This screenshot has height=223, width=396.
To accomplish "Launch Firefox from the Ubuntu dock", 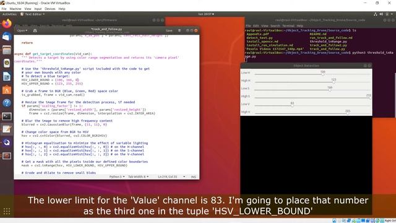I will [x=7, y=24].
